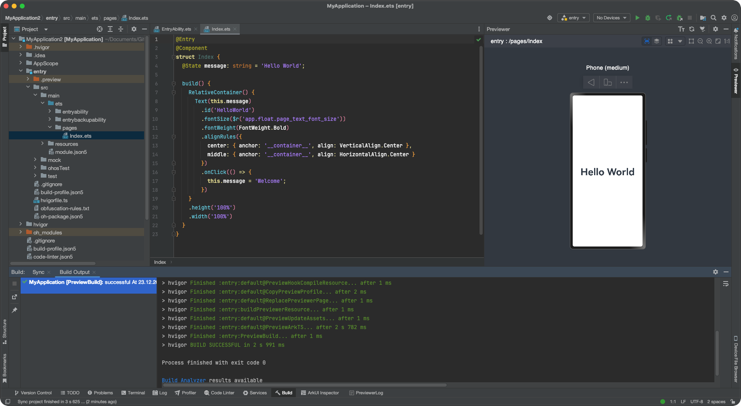Toggle the inspector eye mode in Previewer

[x=647, y=41]
